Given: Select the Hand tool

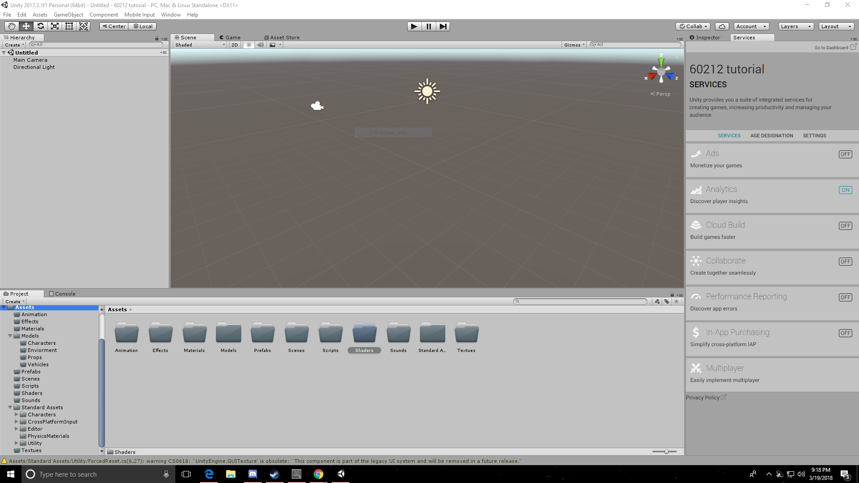Looking at the screenshot, I should [12, 26].
